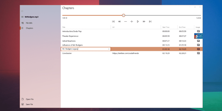Viewport: 222px width, 111px height.
Task: Click start time 00:07:27 of Initial Reactions
Action: pos(166,41)
